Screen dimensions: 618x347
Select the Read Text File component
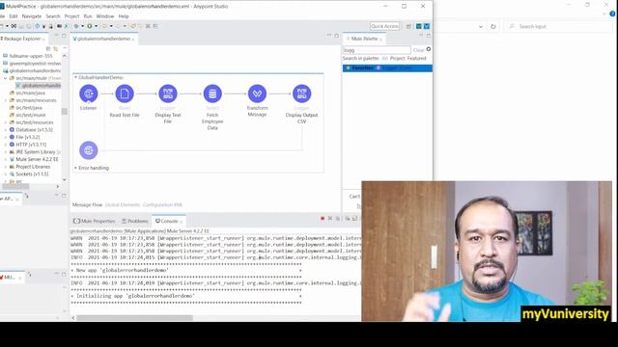(x=125, y=93)
